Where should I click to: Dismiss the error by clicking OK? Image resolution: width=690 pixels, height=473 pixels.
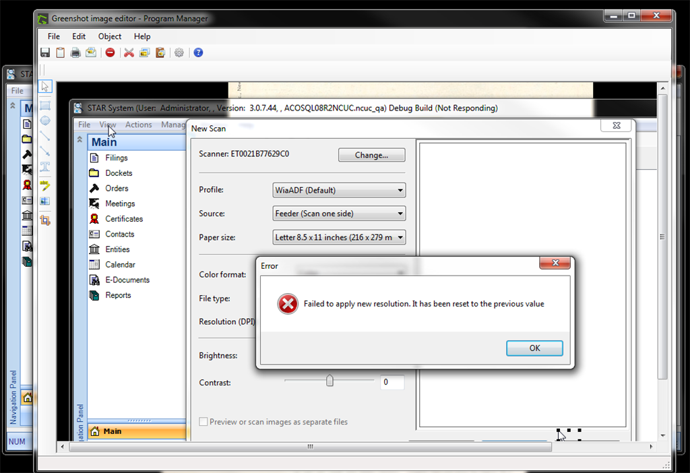534,348
